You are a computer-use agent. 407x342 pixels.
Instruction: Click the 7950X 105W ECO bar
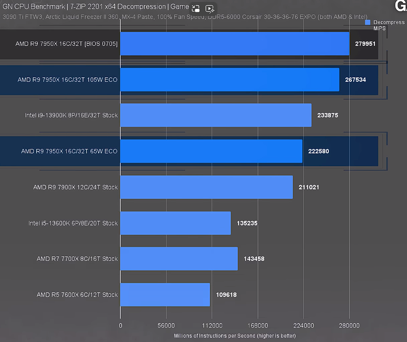pyautogui.click(x=230, y=80)
